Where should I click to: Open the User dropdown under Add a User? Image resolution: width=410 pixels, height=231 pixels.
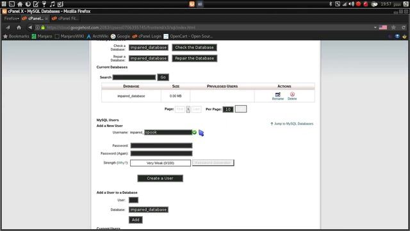point(133,200)
